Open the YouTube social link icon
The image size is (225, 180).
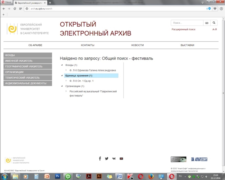tap(121, 159)
